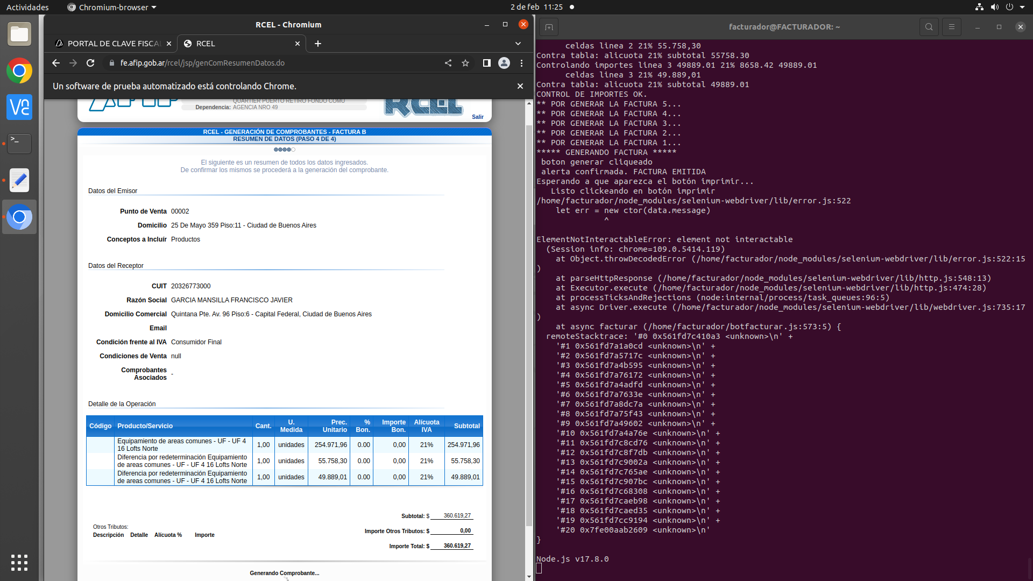1033x581 pixels.
Task: Launch Google Chrome from the dock
Action: (x=19, y=71)
